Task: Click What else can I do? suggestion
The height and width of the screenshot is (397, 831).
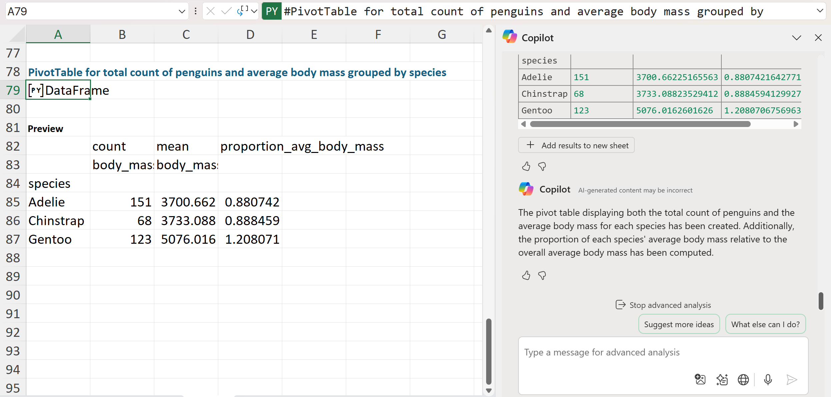Action: click(x=765, y=324)
